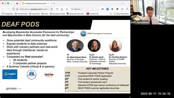Open the grey shield extension icon
The width and height of the screenshot is (174, 98).
(112, 9)
